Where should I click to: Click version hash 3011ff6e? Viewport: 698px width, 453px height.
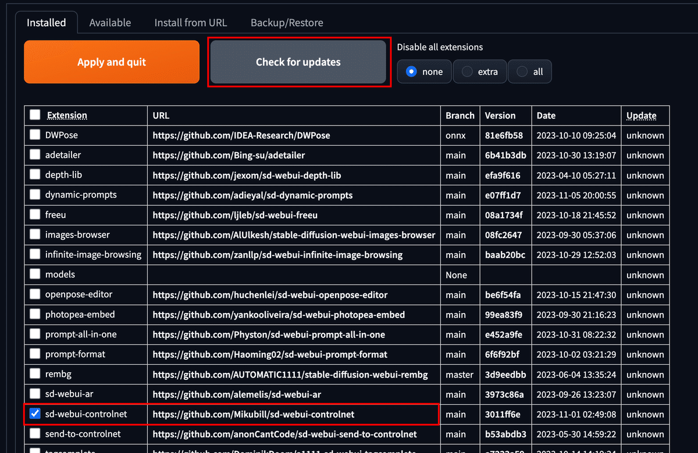[x=503, y=414]
